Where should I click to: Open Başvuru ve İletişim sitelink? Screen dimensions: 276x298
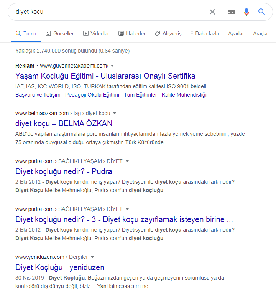coord(38,95)
